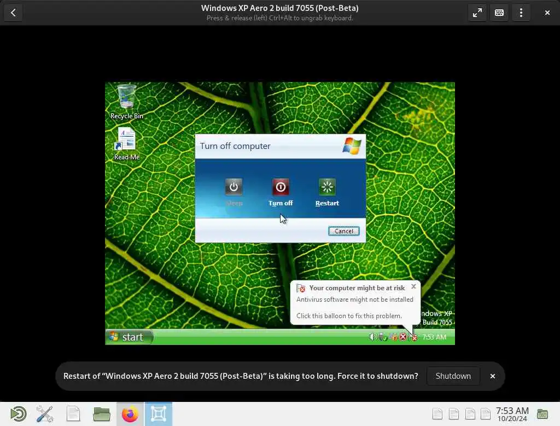
Task: Click the 7:53 AM clock in XP taskbar
Action: 434,337
